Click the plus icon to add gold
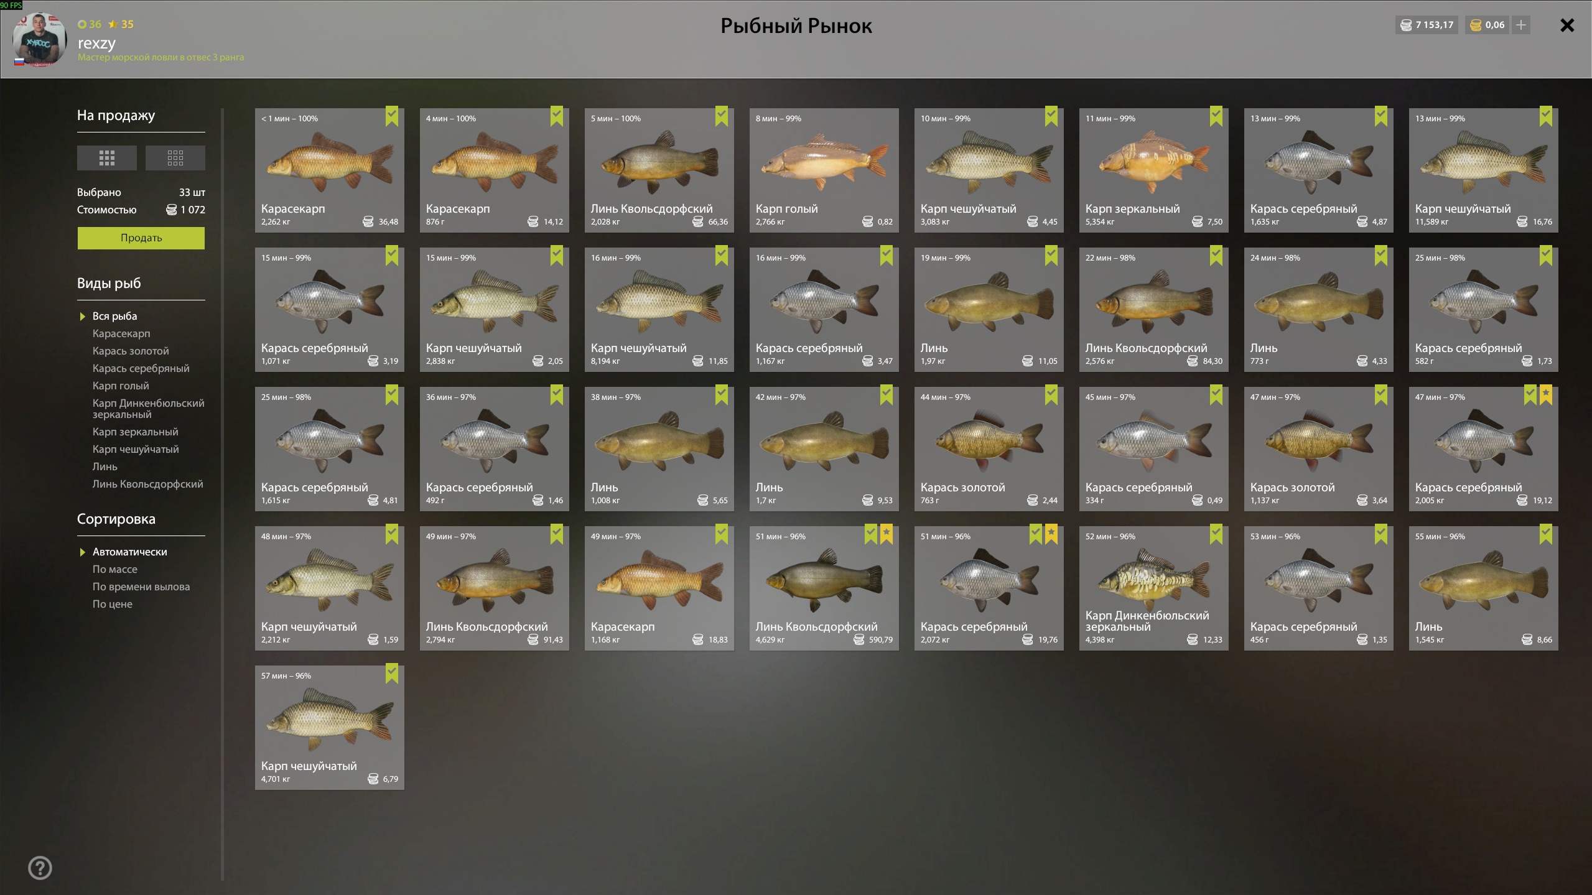Image resolution: width=1592 pixels, height=895 pixels. click(1520, 25)
